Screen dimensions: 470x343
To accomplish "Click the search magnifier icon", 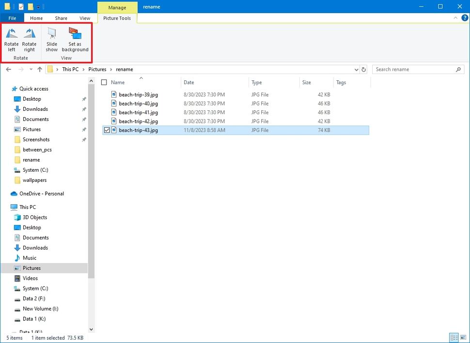I will click(x=458, y=69).
